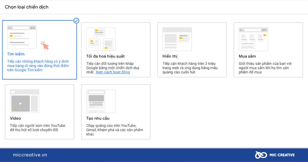This screenshot has width=308, height=162.
Task: Click the MIC Creative infinity logo
Action: [x=261, y=155]
